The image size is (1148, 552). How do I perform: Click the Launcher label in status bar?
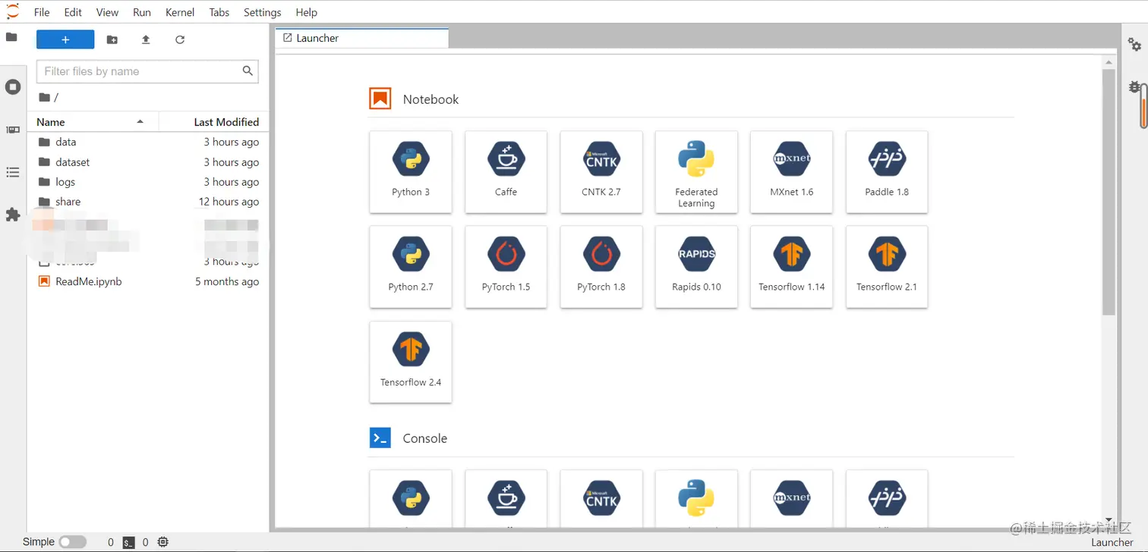pyautogui.click(x=1112, y=542)
